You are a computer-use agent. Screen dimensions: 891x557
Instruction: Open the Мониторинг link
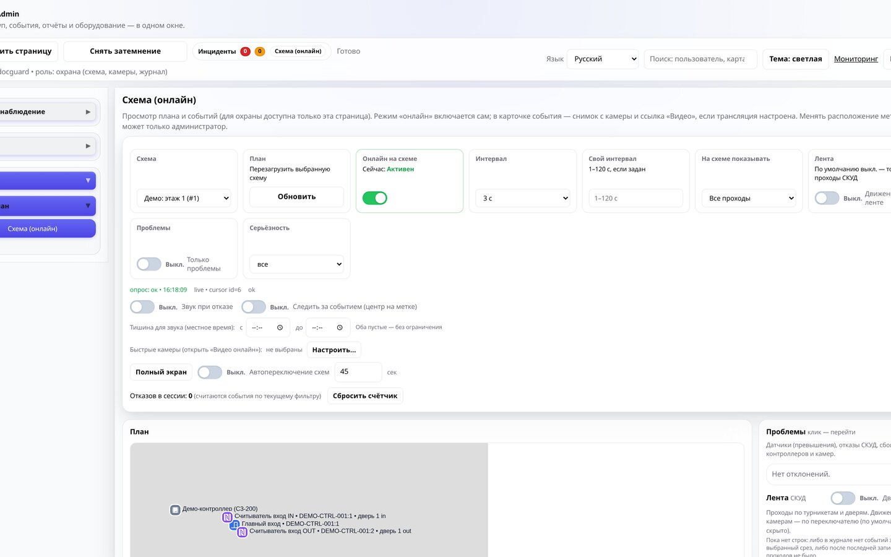tap(856, 59)
